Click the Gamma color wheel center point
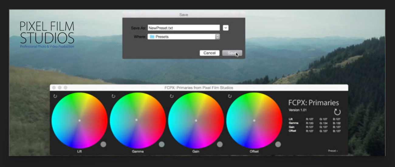This screenshot has height=167, width=395. (136, 120)
